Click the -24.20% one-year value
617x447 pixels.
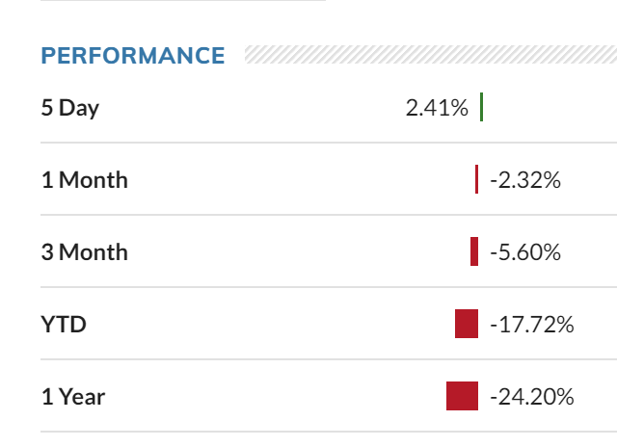click(532, 397)
